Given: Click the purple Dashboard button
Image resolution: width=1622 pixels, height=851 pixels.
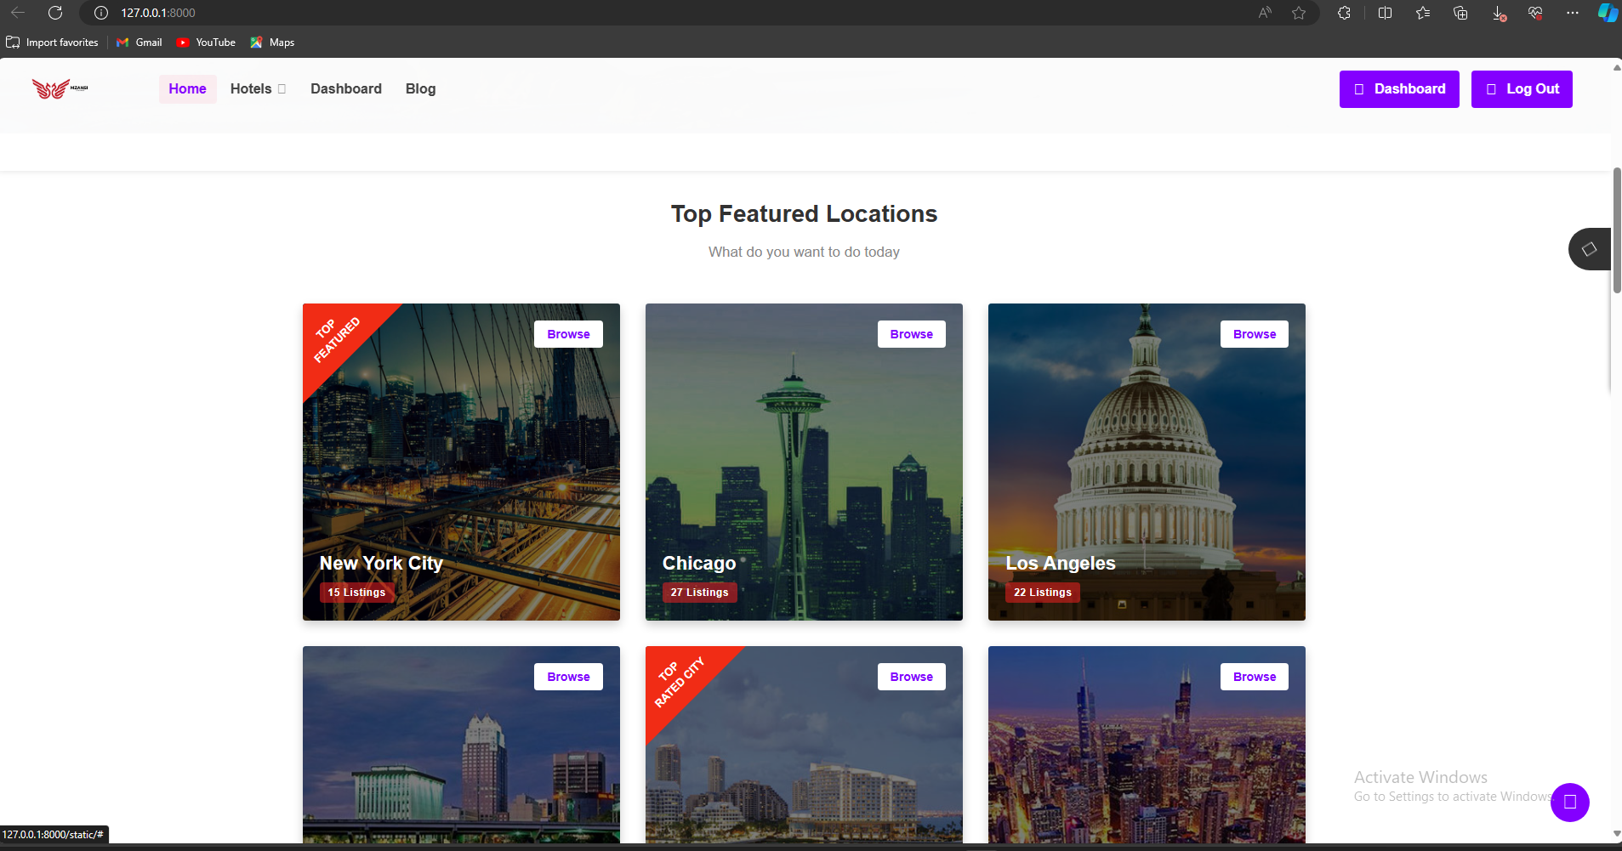Looking at the screenshot, I should [x=1399, y=89].
